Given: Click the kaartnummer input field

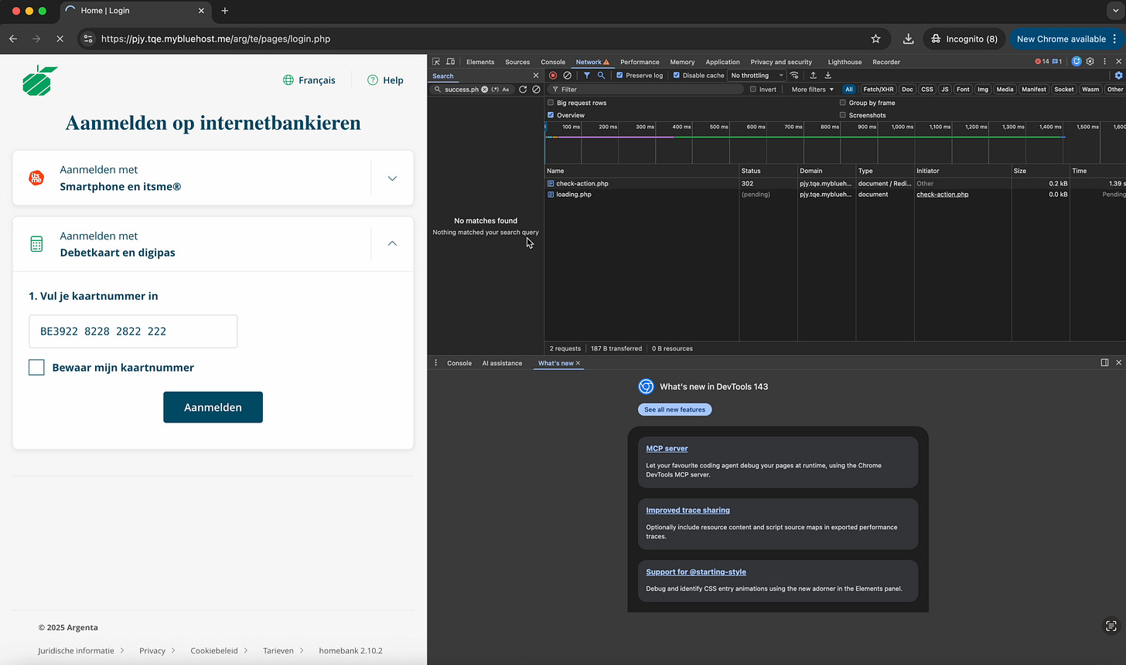Looking at the screenshot, I should (133, 331).
